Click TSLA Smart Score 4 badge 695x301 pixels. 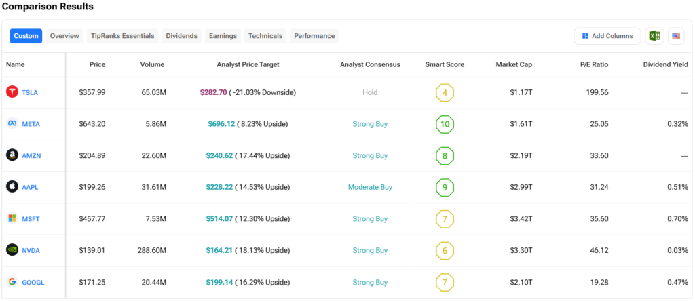(445, 92)
